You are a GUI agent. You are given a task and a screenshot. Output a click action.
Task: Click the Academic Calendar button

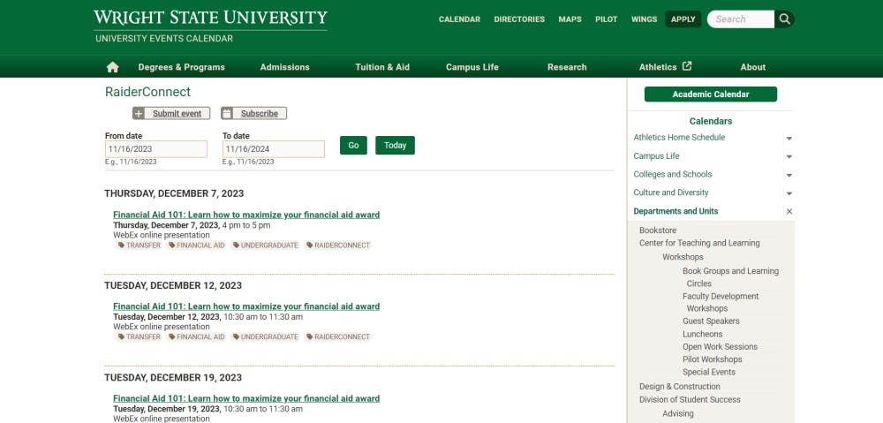pos(710,94)
